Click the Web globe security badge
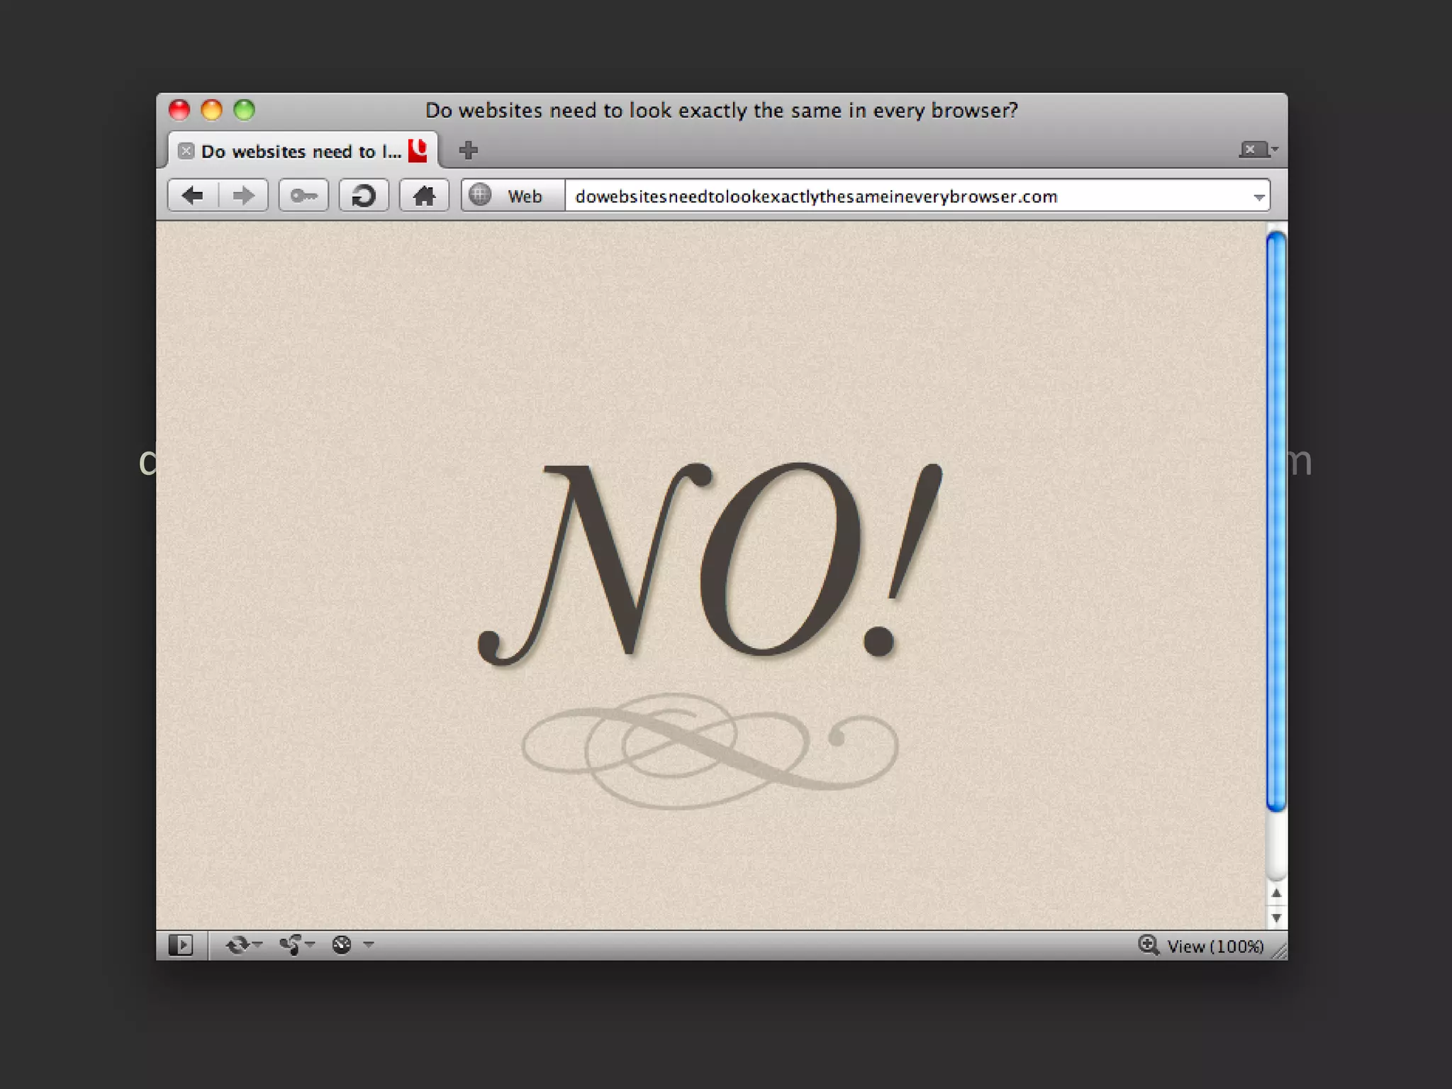The image size is (1452, 1089). pos(512,196)
